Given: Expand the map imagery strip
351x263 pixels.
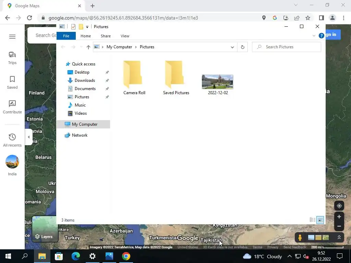Looking at the screenshot, I should [339, 237].
